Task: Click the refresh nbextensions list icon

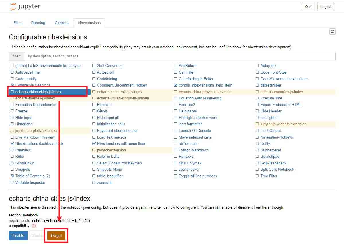Action: coord(333,32)
